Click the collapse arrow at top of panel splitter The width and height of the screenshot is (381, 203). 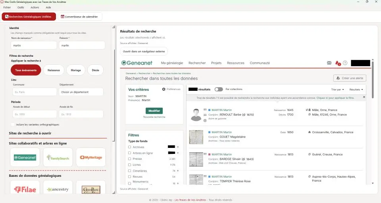[114, 27]
